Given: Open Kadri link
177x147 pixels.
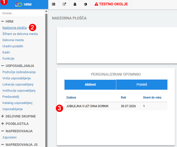Looking at the screenshot, I should (x=6, y=52).
